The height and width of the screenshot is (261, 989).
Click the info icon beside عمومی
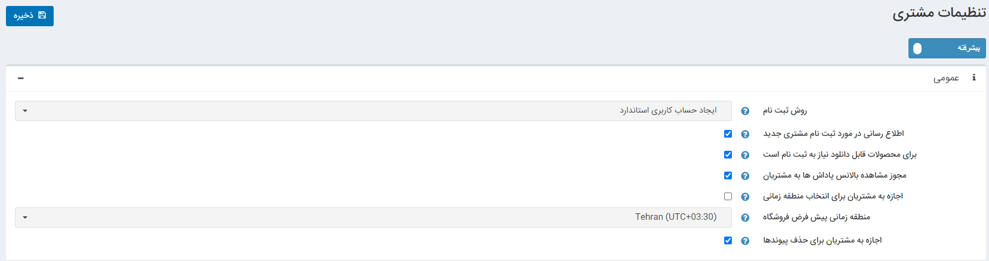pyautogui.click(x=973, y=78)
